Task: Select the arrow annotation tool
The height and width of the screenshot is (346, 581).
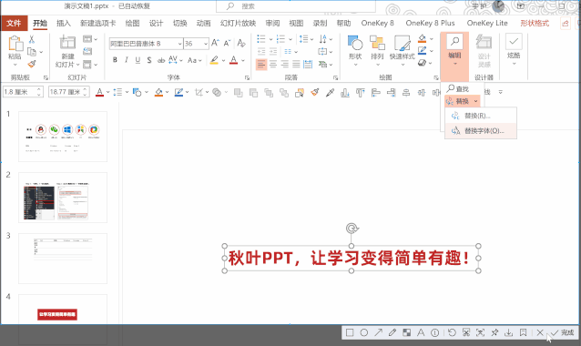Action: pyautogui.click(x=378, y=332)
